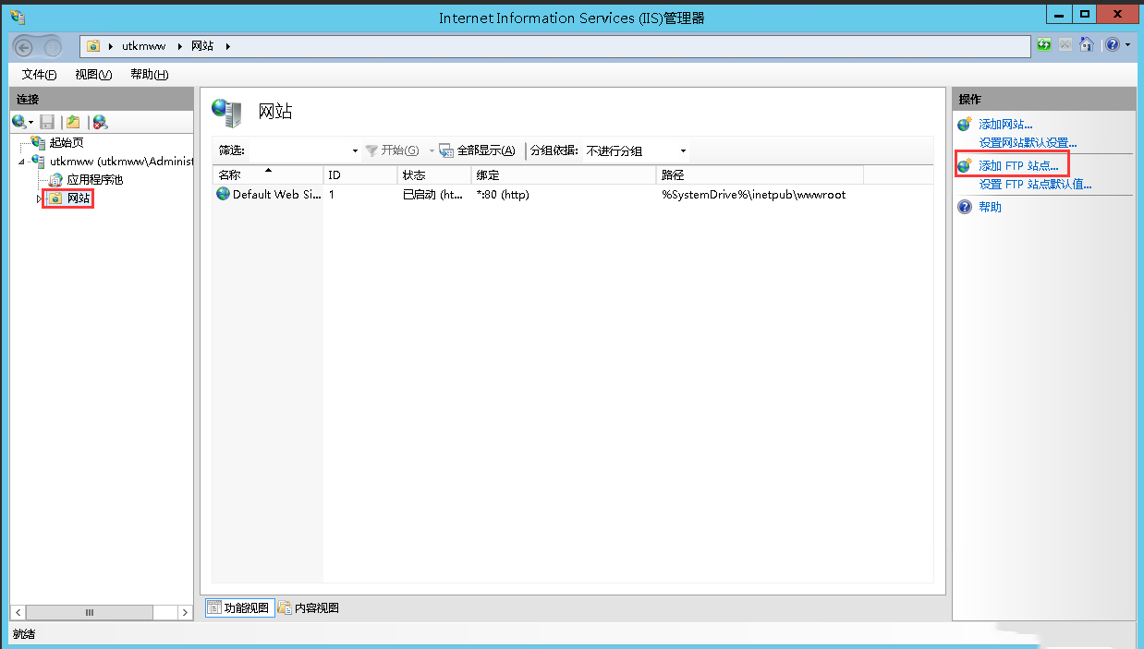Click the %SystemDrive%\inetpub\wwwroot path cell
This screenshot has height=649, width=1144.
(x=753, y=195)
